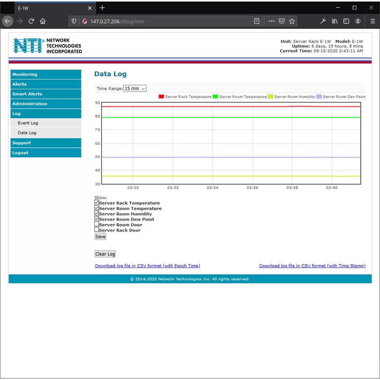Open the developer tools wrench icon

pyautogui.click(x=323, y=21)
